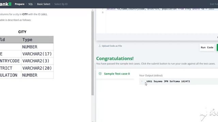Run the code with Run Code
The image size is (218, 122).
click(x=207, y=47)
